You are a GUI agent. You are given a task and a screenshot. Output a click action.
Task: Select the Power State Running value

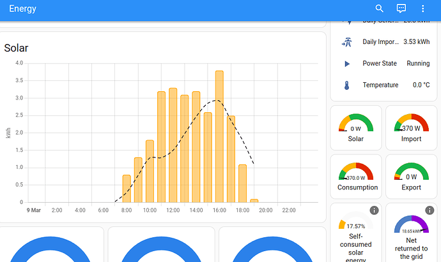click(418, 63)
